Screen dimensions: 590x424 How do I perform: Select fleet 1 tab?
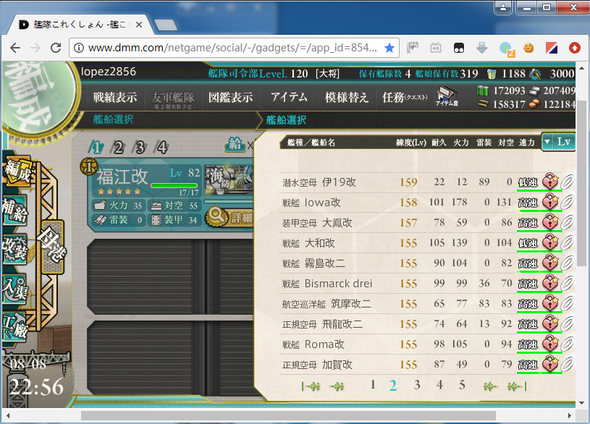[96, 148]
